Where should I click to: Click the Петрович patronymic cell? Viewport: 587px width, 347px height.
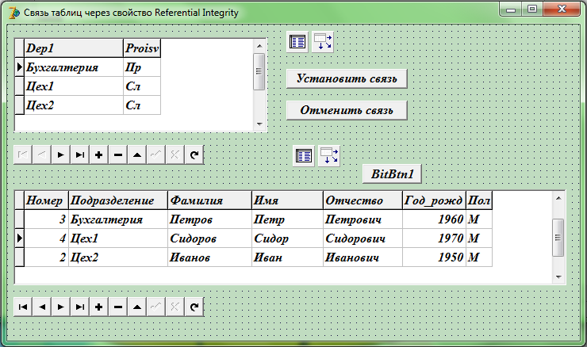click(x=363, y=219)
